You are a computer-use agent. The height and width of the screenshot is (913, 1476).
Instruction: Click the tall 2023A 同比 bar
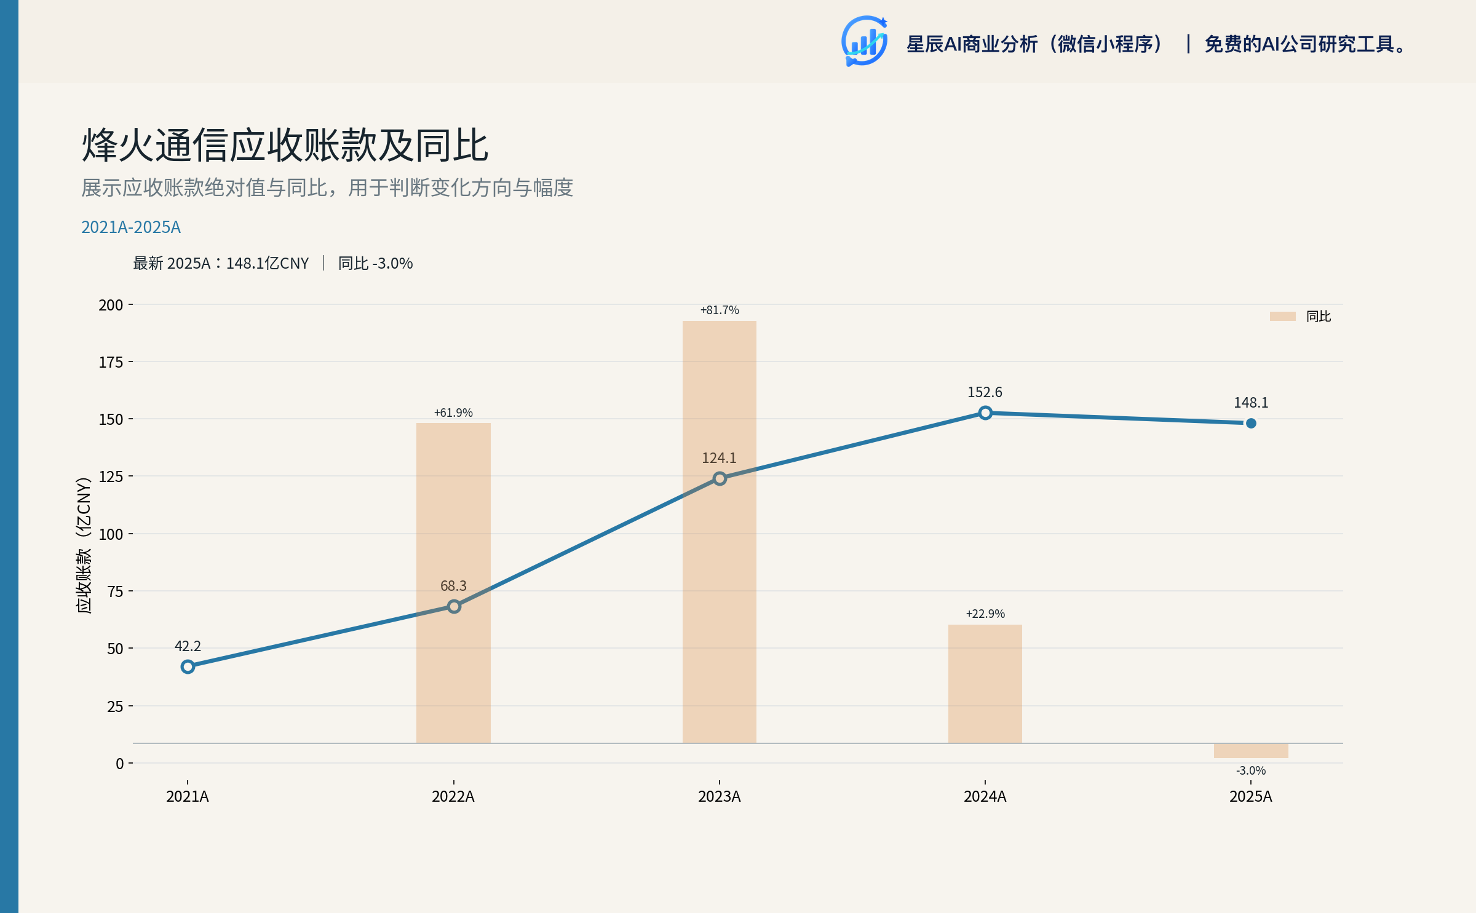720,532
